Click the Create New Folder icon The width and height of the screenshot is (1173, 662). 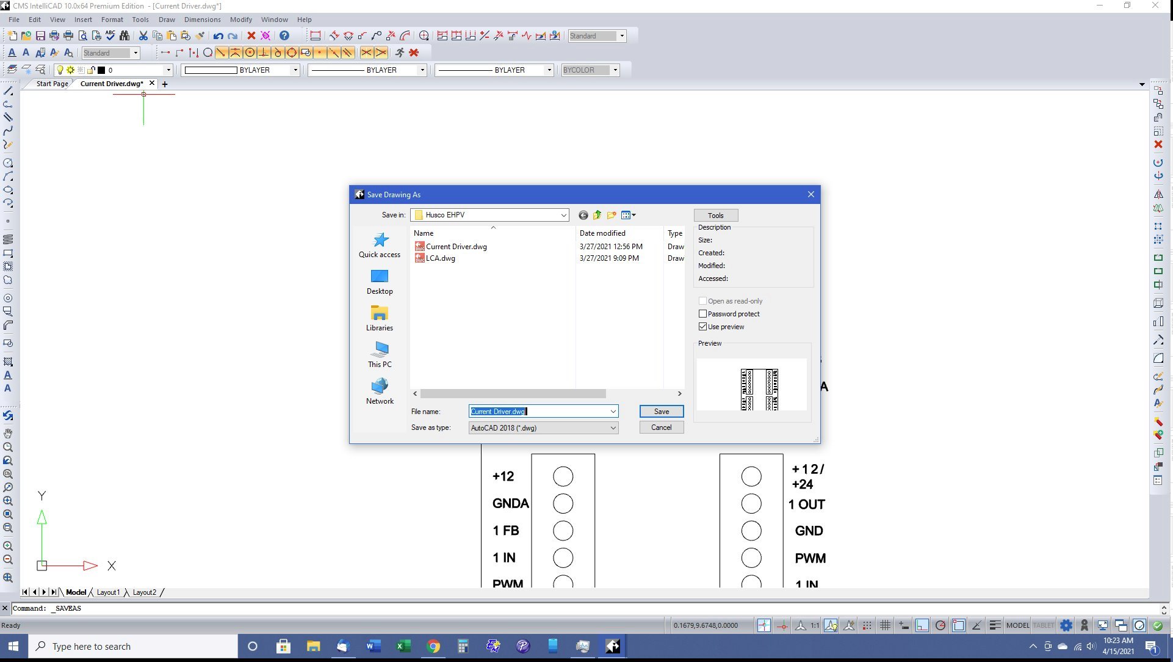[x=611, y=215]
